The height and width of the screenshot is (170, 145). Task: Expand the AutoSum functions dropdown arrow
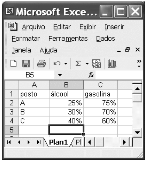(87, 64)
